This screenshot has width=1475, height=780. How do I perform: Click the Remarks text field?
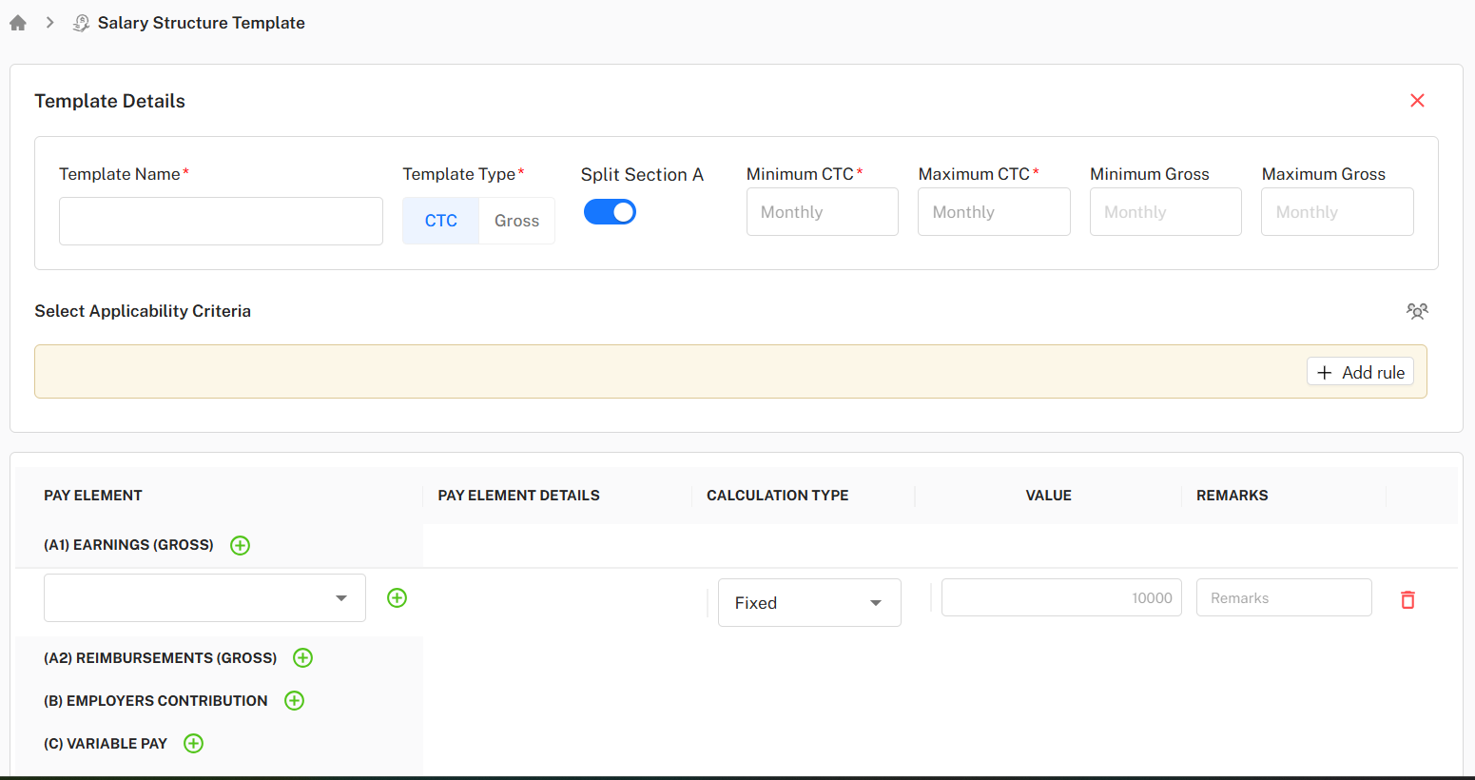tap(1283, 597)
